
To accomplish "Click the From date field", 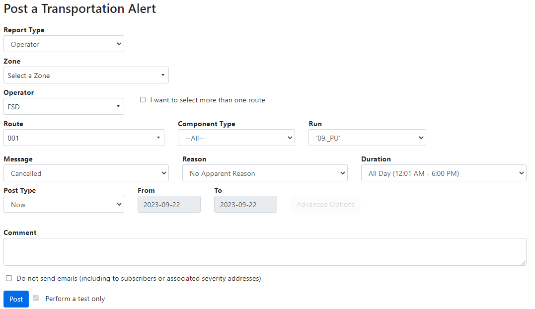I will pos(169,205).
